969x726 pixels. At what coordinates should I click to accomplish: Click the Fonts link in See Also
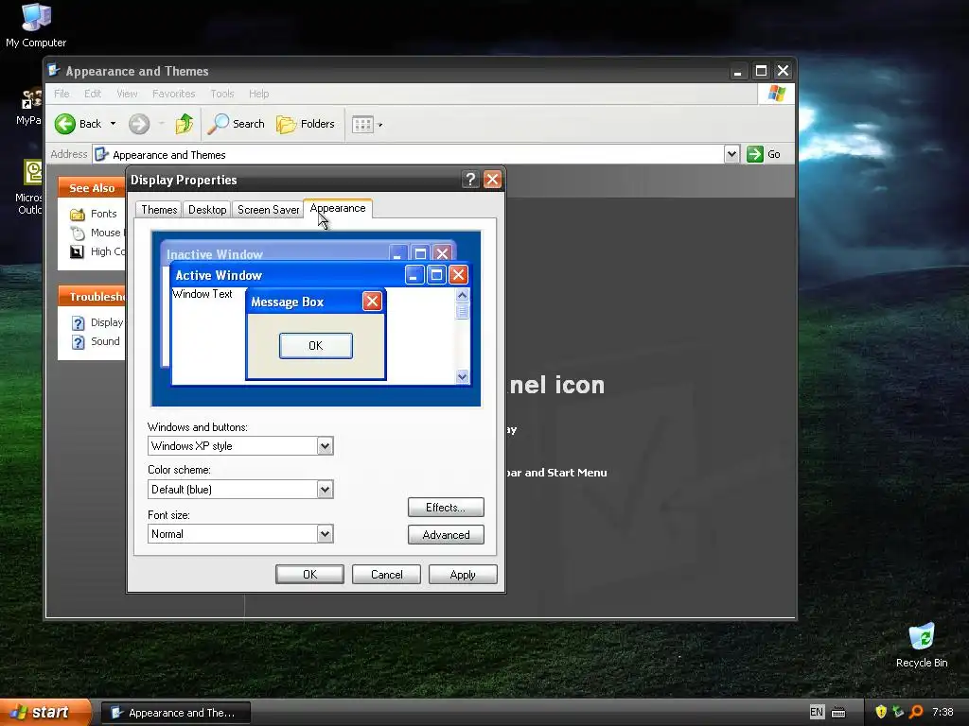[x=103, y=215]
